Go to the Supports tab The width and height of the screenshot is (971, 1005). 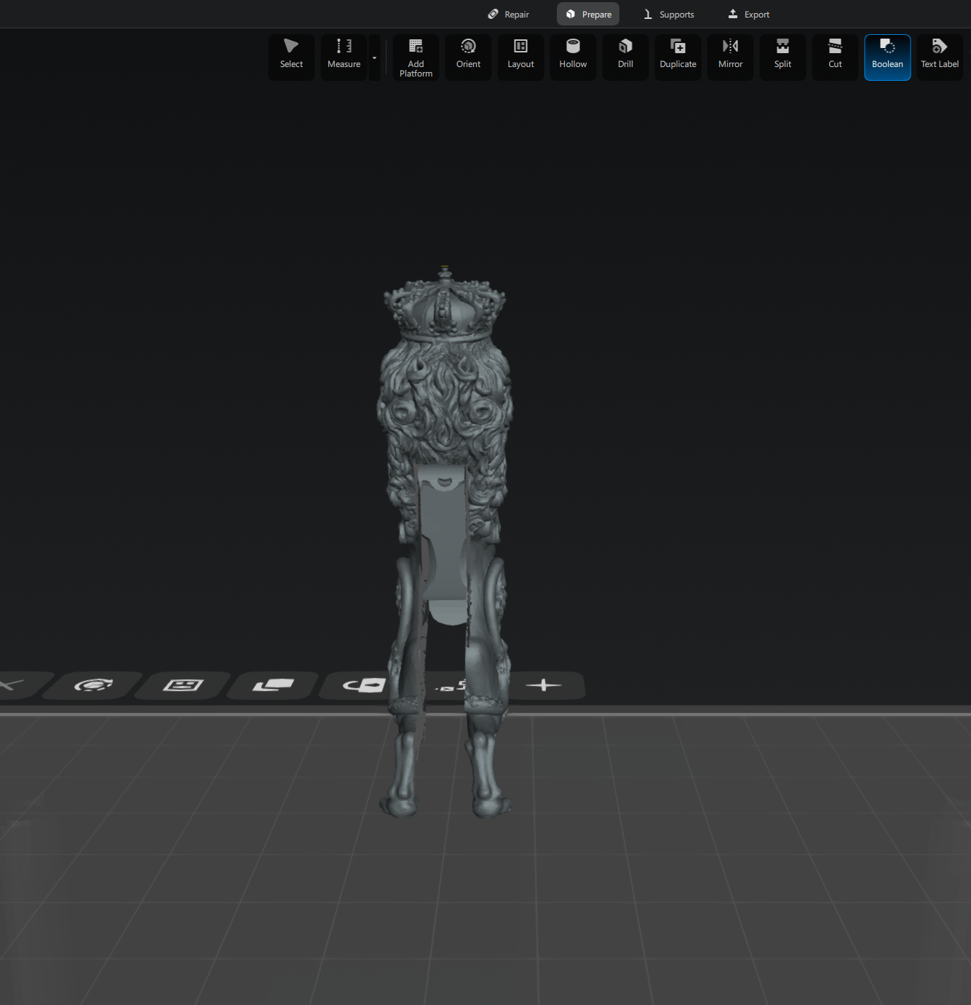click(669, 15)
